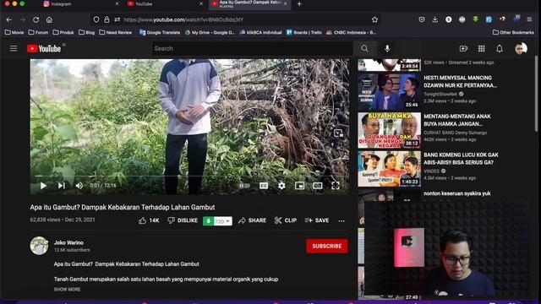The width and height of the screenshot is (541, 304).
Task: Subscribe to Joko Warino channel
Action: [327, 246]
